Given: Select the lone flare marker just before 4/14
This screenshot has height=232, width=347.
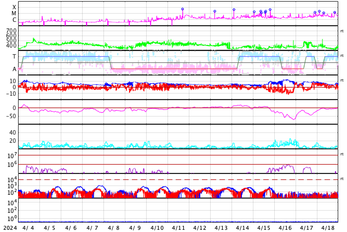Looking at the screenshot, I should pos(234,10).
